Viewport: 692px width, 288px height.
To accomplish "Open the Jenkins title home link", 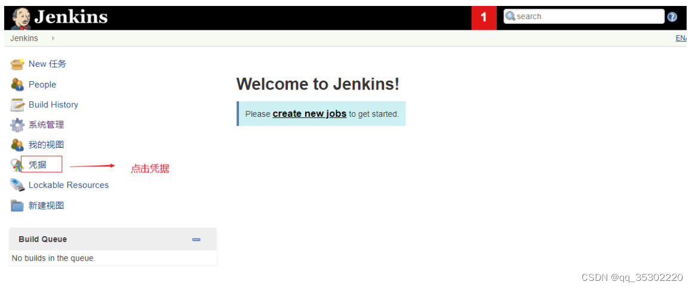I will pos(70,17).
